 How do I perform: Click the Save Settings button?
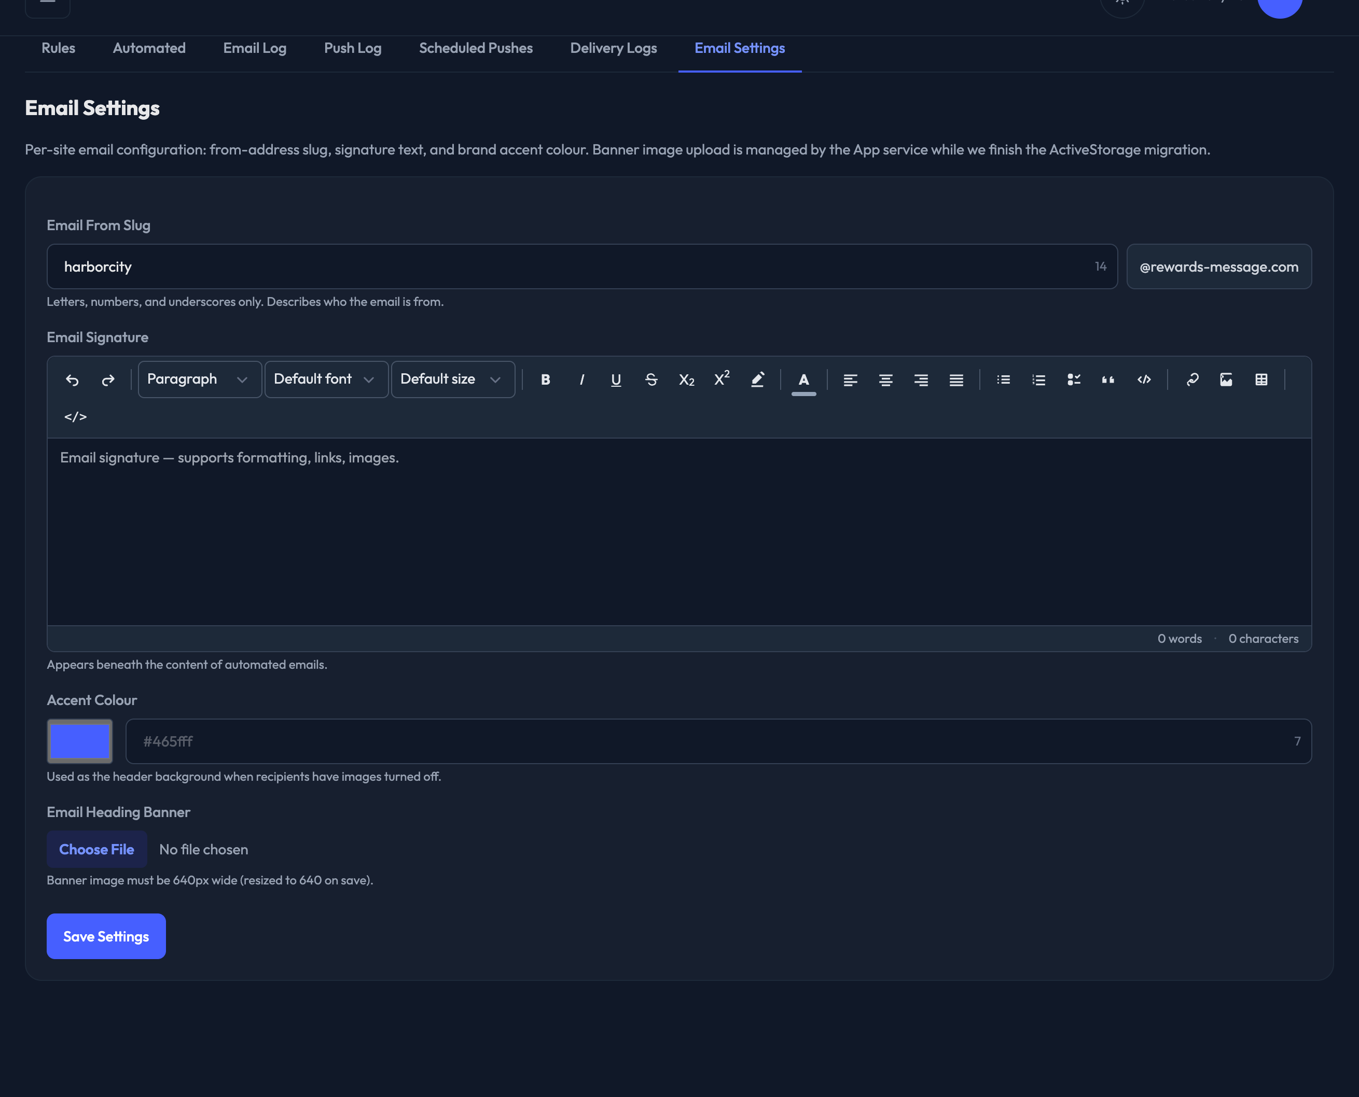point(106,936)
